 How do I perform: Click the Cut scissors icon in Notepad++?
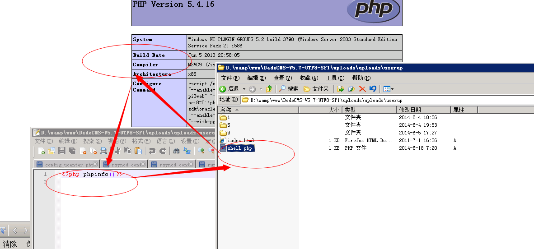[x=117, y=151]
